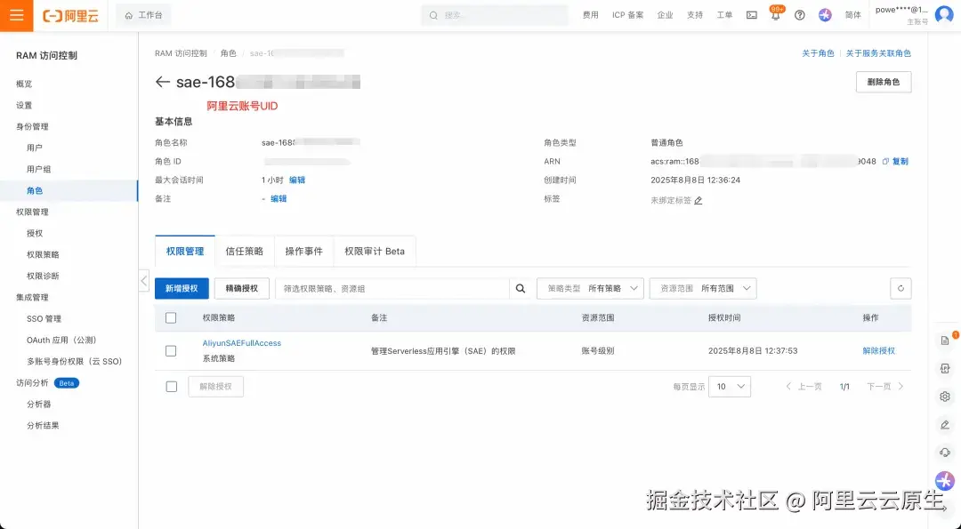Open the page size 10 dropdown
Image resolution: width=961 pixels, height=529 pixels.
[x=730, y=387]
